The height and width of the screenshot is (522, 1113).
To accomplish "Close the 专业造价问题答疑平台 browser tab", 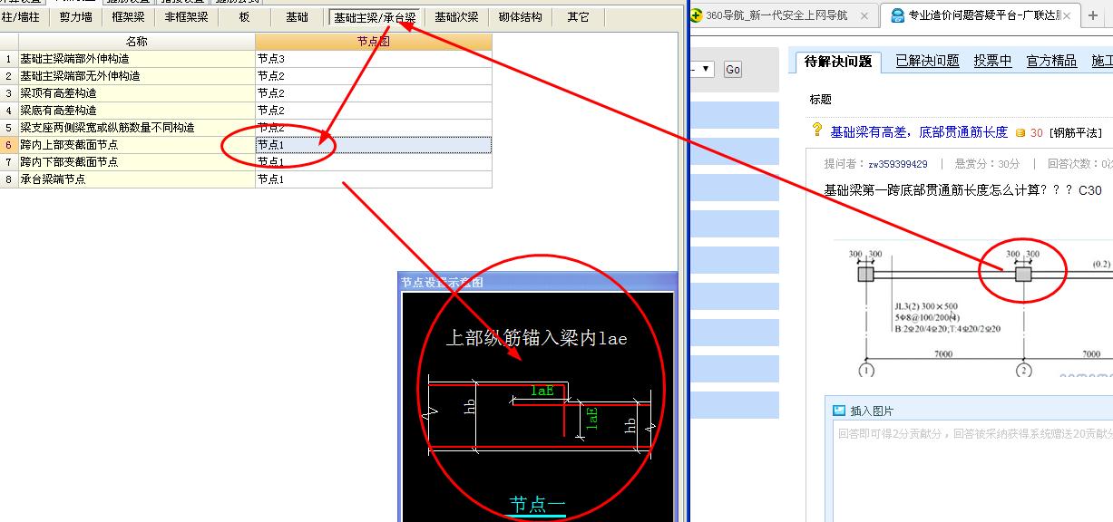I will 1067,15.
